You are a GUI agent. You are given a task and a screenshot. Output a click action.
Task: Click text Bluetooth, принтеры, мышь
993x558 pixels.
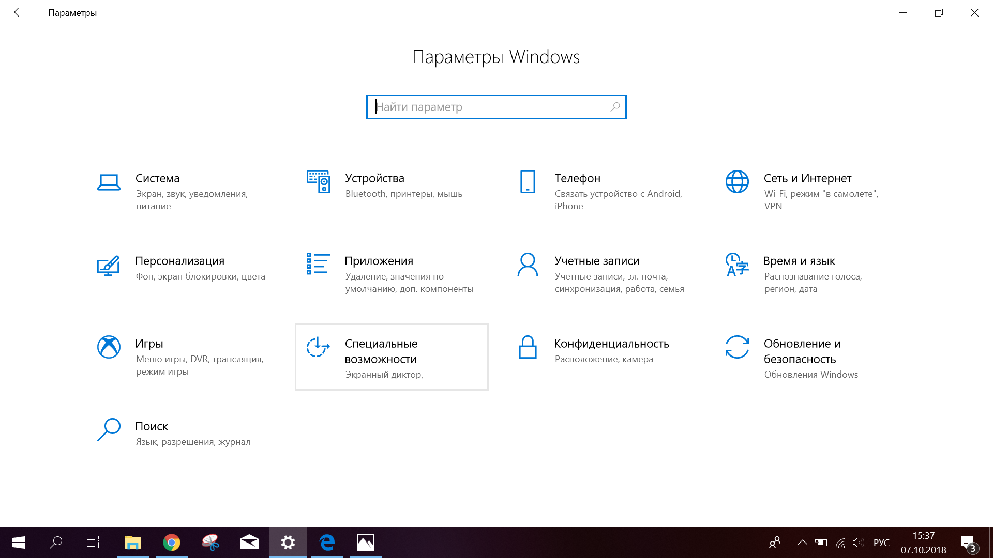coord(404,194)
